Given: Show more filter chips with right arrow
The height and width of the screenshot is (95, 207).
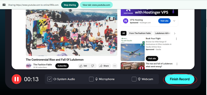Looking at the screenshot, I should coord(175,33).
